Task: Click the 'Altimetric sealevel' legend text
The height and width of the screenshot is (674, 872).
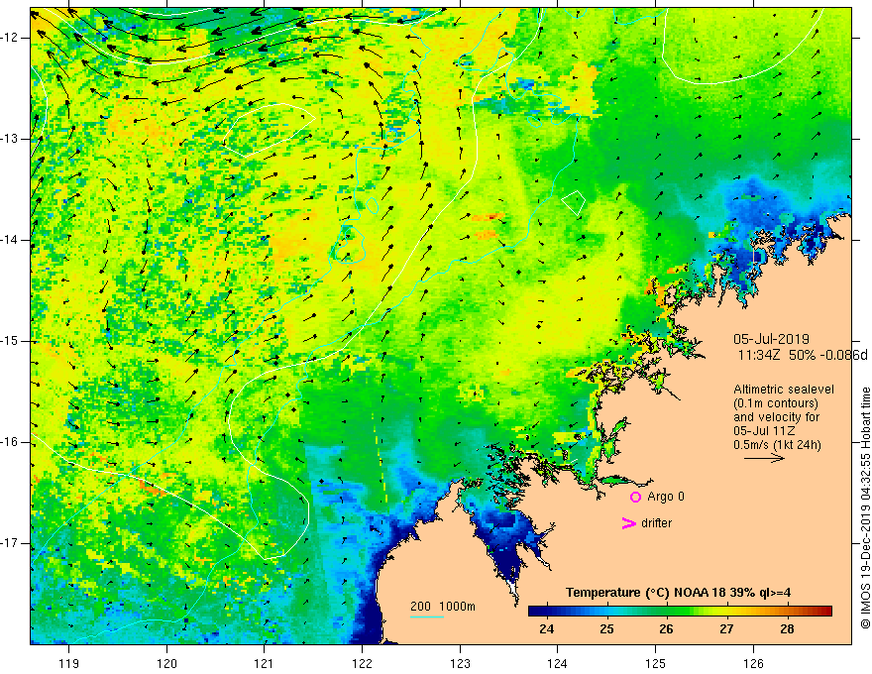Action: 784,390
